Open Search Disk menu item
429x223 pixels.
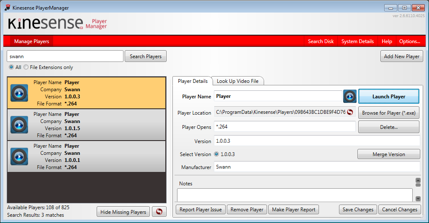tap(321, 41)
